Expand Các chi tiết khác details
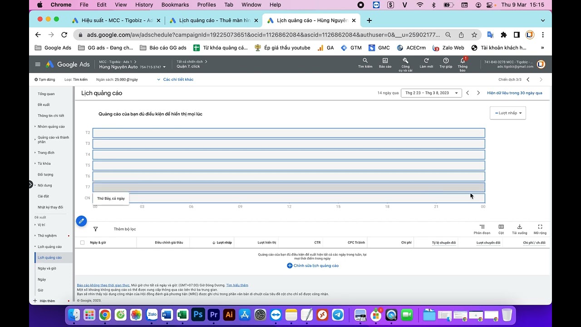 click(175, 79)
